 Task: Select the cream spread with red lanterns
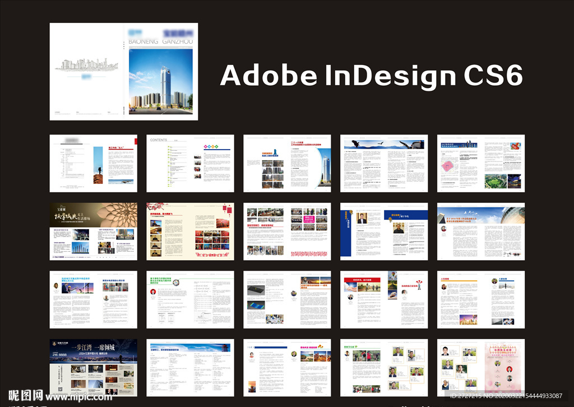[191, 232]
